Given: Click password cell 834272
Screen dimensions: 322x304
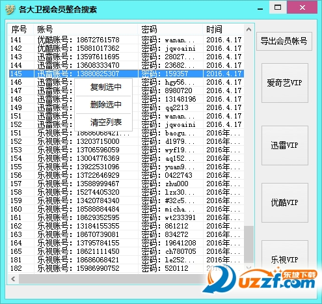Looking at the screenshot, I should 170,234.
